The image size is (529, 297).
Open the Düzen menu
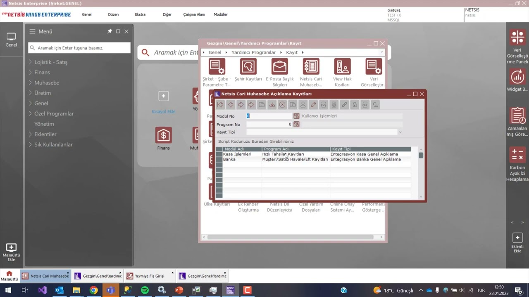point(113,14)
